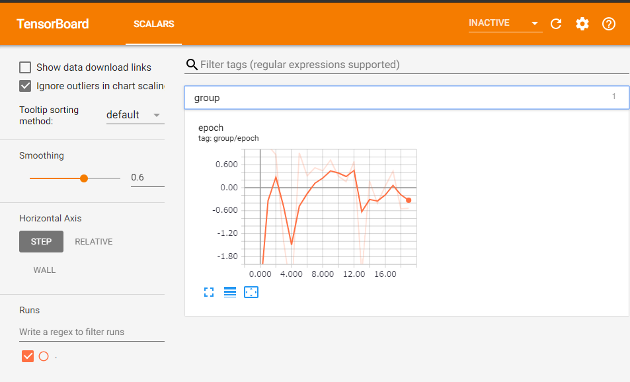The width and height of the screenshot is (630, 382).
Task: Select the RELATIVE horizontal axis option
Action: [x=93, y=241]
